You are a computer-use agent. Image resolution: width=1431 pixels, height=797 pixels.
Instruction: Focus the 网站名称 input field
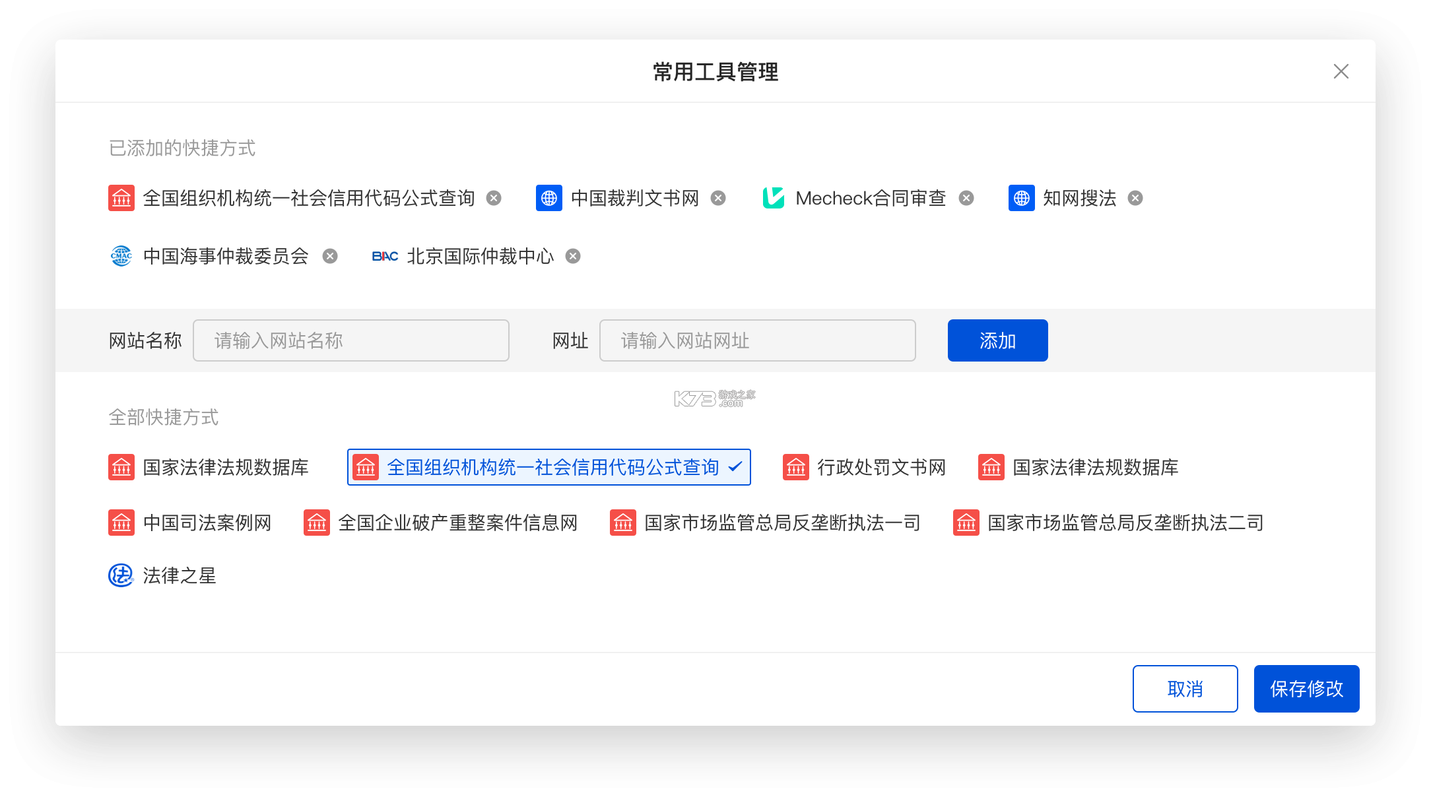pyautogui.click(x=351, y=340)
